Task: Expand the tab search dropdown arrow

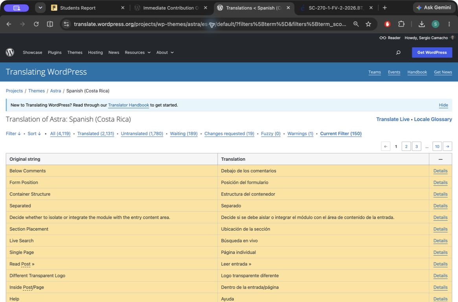Action: [40, 8]
